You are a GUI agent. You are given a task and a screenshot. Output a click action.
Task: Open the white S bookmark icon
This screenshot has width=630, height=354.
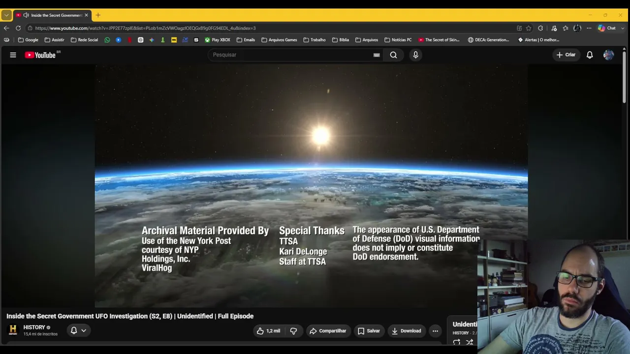click(196, 40)
